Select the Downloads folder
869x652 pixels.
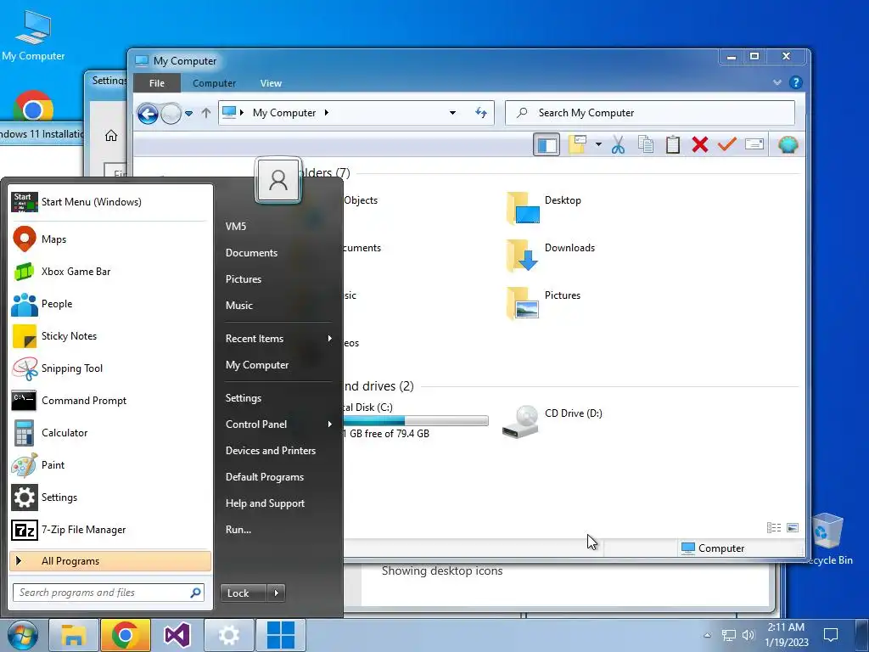point(550,255)
